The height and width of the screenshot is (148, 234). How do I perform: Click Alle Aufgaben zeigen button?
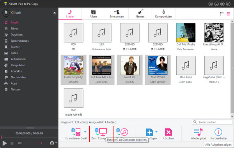218,144
